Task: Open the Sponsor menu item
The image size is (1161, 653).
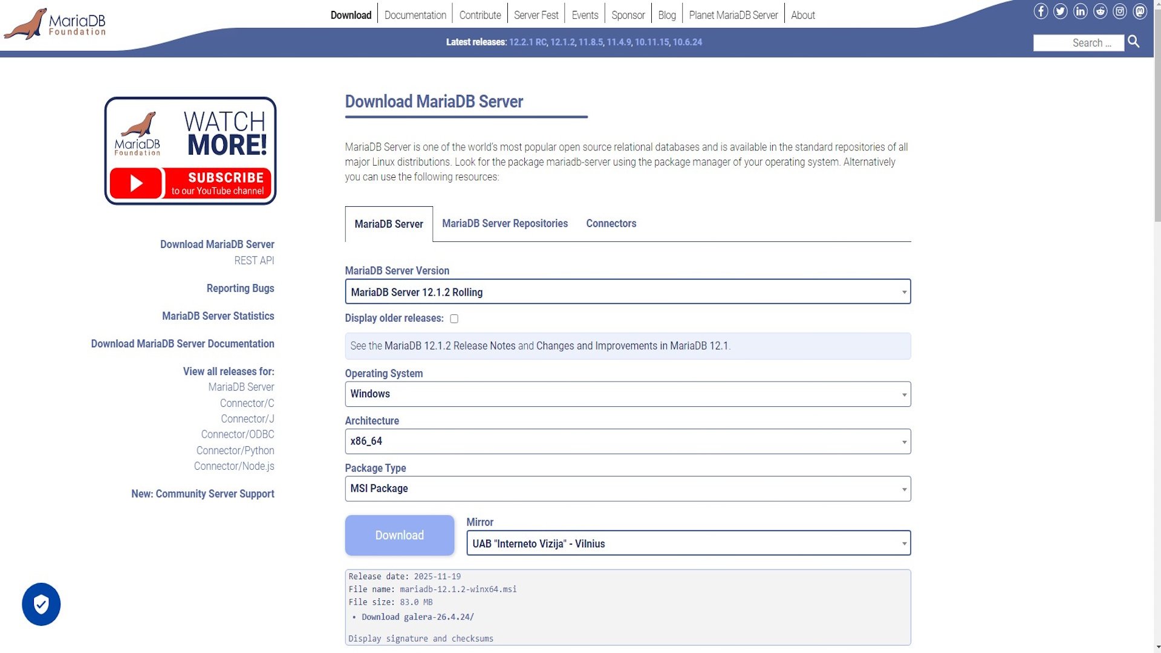Action: (x=628, y=15)
